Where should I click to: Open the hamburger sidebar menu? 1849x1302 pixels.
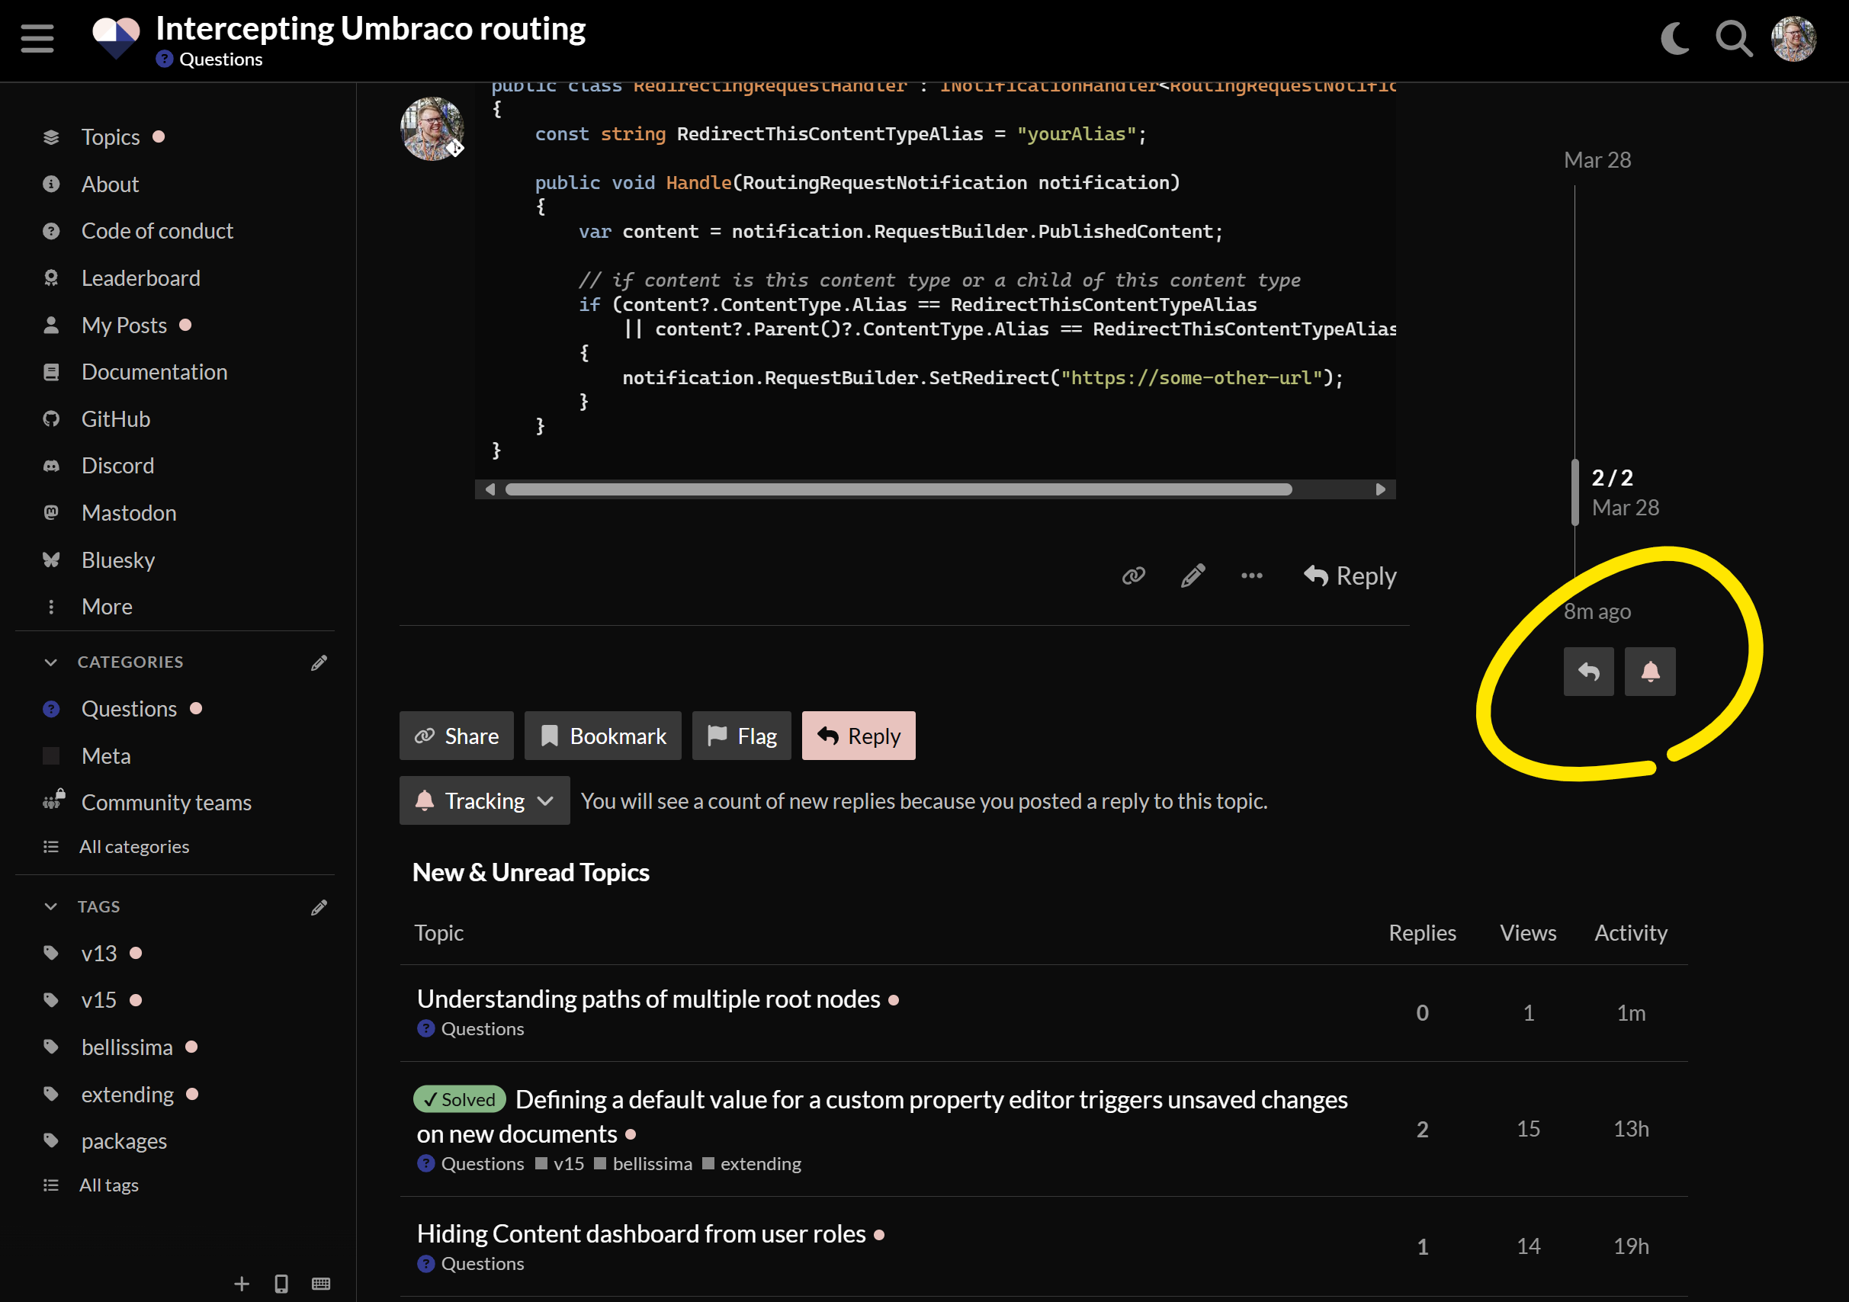click(x=37, y=38)
